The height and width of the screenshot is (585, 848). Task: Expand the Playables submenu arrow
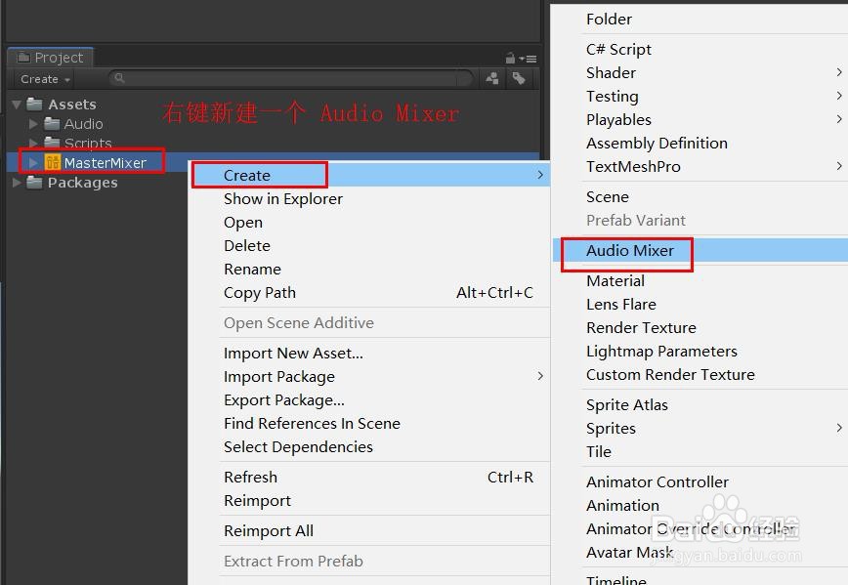coord(839,119)
